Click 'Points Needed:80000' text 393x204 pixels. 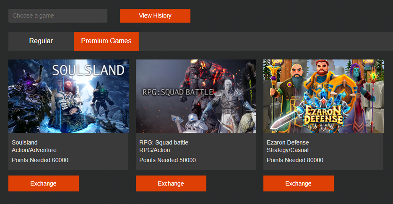295,160
